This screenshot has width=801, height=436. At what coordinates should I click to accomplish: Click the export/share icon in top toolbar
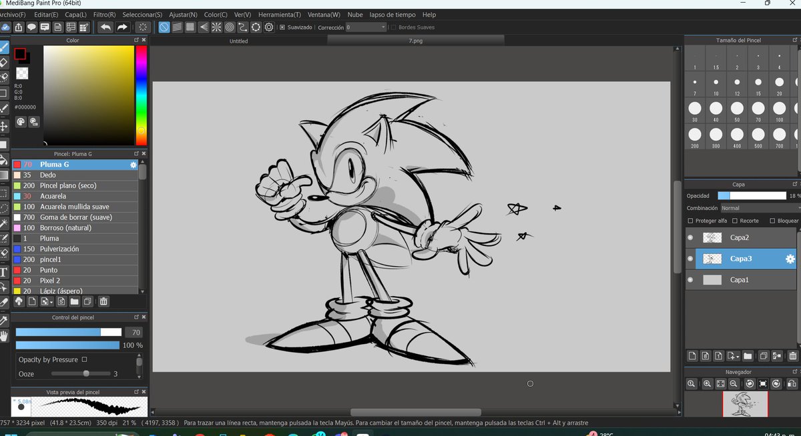[x=19, y=27]
